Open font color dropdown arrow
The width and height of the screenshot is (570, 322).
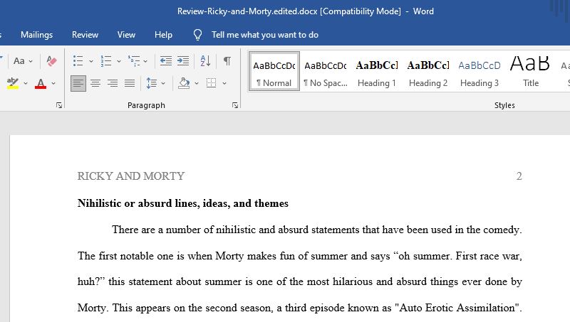tap(53, 83)
